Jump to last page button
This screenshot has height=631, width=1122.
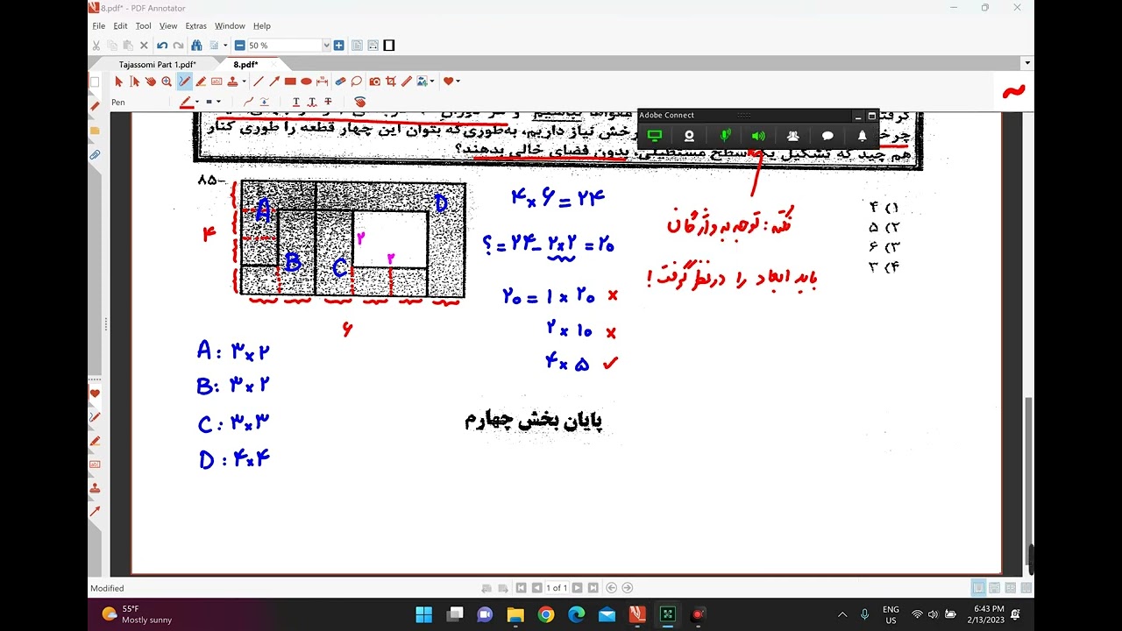pyautogui.click(x=593, y=588)
